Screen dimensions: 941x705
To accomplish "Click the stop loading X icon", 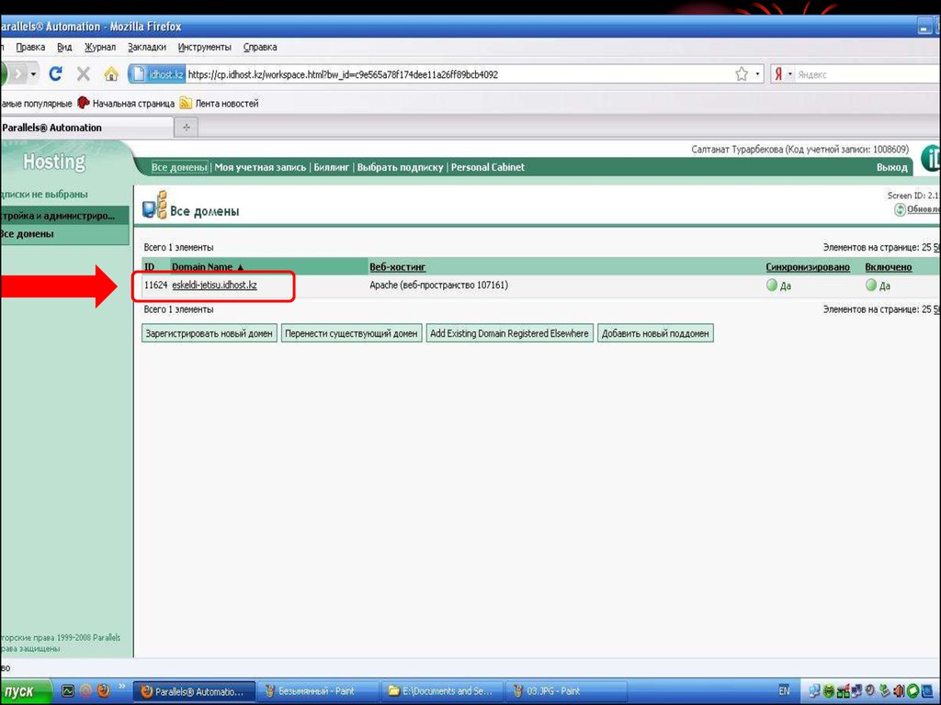I will tap(84, 74).
